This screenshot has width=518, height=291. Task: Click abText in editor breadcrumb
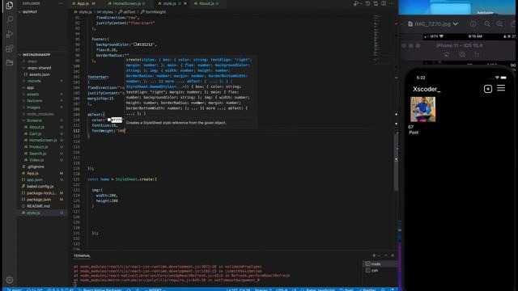coord(129,12)
